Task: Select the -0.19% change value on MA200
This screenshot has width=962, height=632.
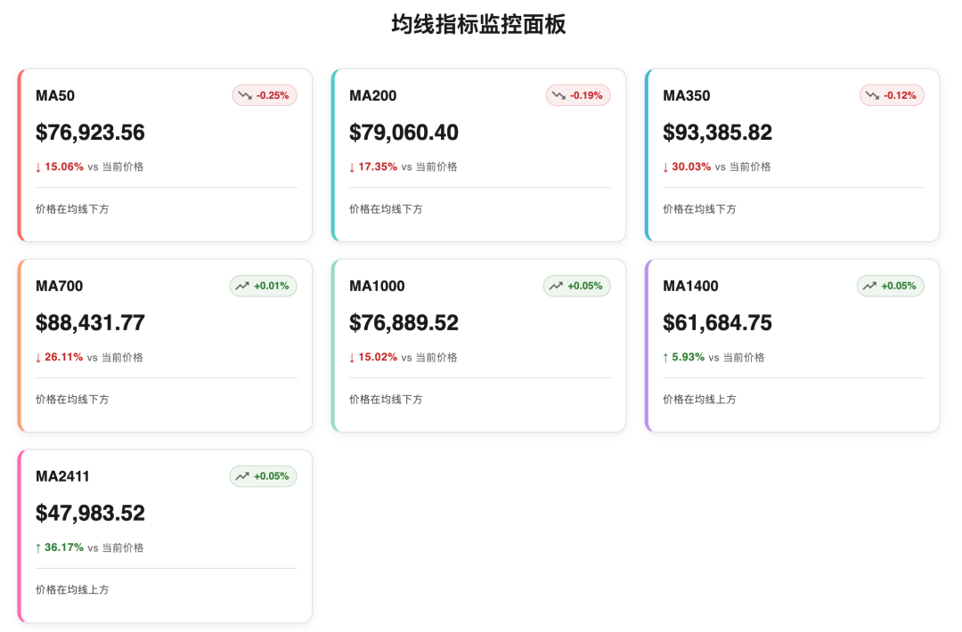Action: click(x=586, y=95)
